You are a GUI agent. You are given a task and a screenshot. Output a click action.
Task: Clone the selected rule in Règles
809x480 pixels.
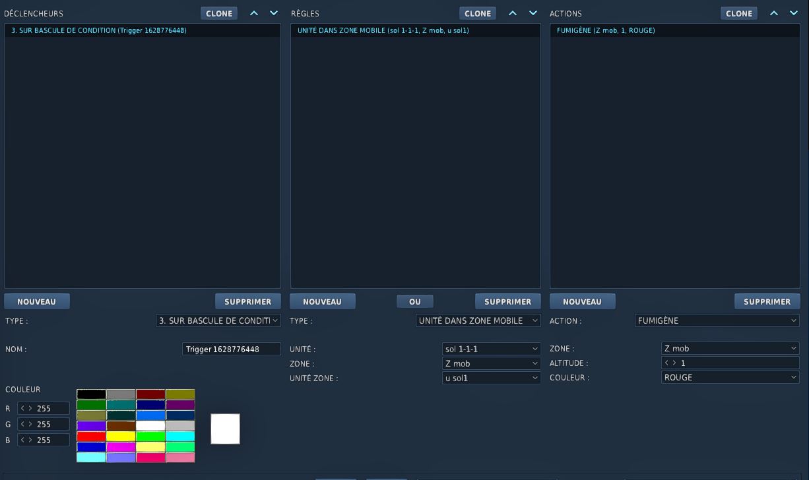click(478, 13)
